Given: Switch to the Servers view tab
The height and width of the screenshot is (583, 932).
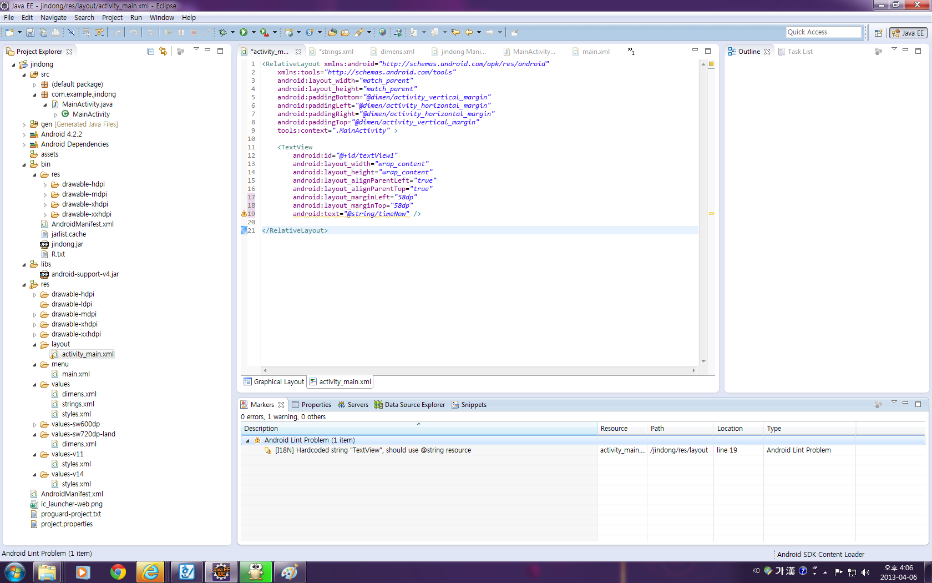Looking at the screenshot, I should coord(353,405).
